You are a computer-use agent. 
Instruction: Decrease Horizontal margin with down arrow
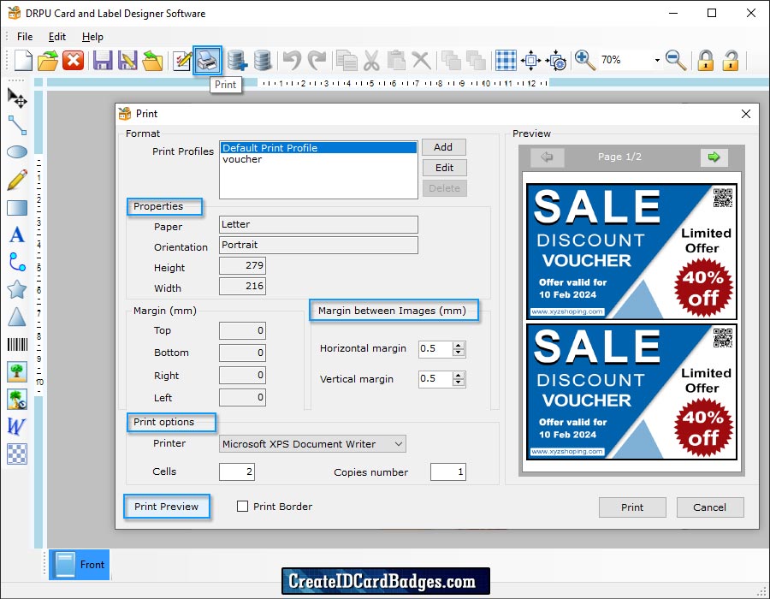point(459,353)
